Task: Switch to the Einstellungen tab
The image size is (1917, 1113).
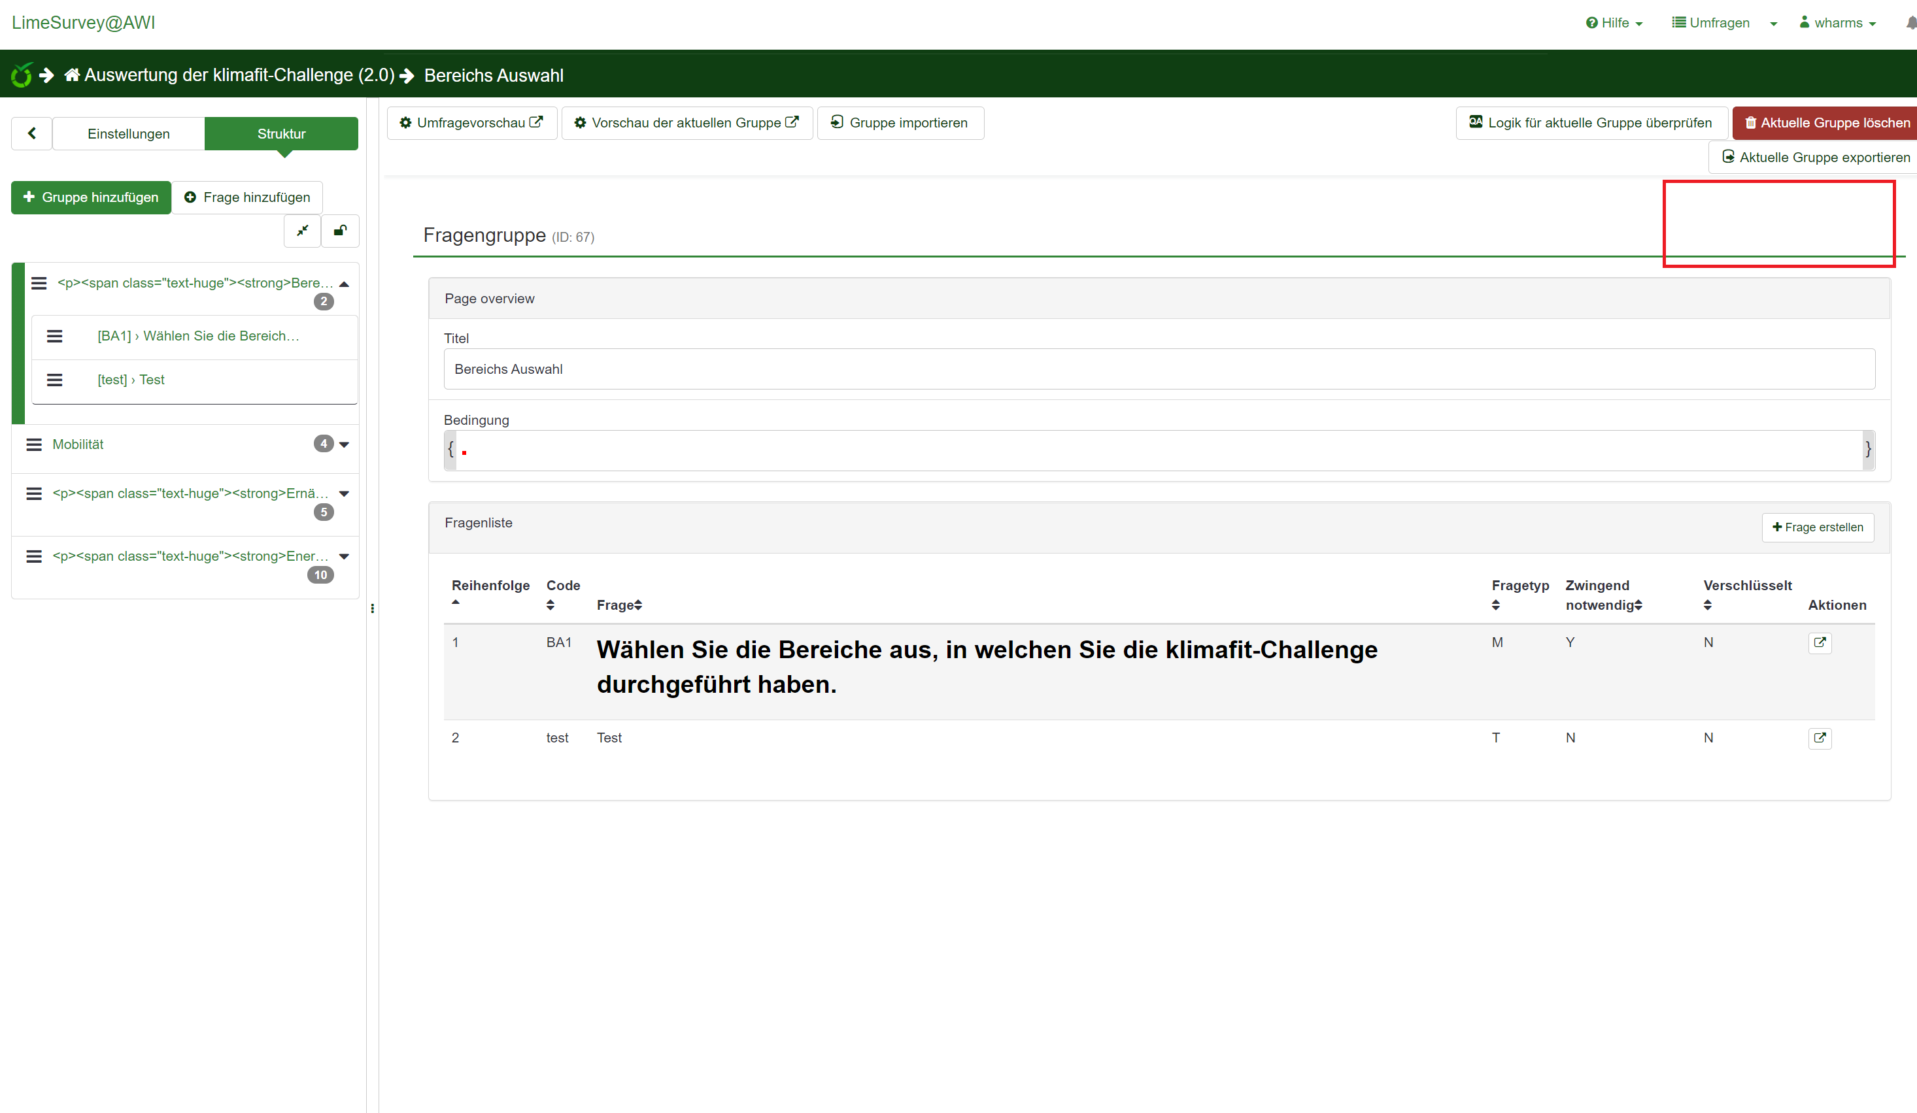Action: coord(129,133)
